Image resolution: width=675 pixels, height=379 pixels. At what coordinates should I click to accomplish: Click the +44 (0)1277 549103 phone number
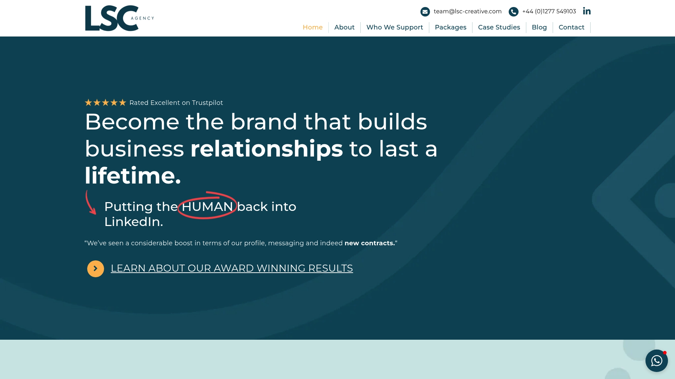coord(549,11)
